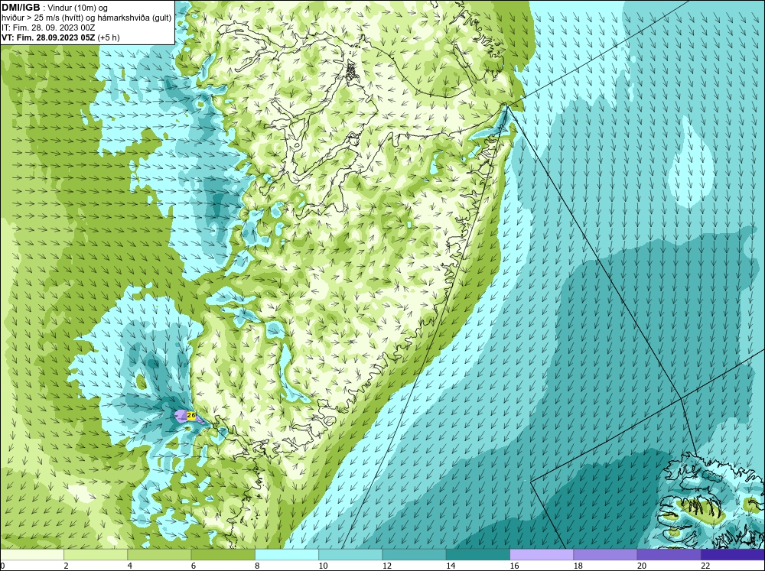The image size is (765, 571).
Task: Select the 16–18 m/s legend color
Action: click(542, 555)
